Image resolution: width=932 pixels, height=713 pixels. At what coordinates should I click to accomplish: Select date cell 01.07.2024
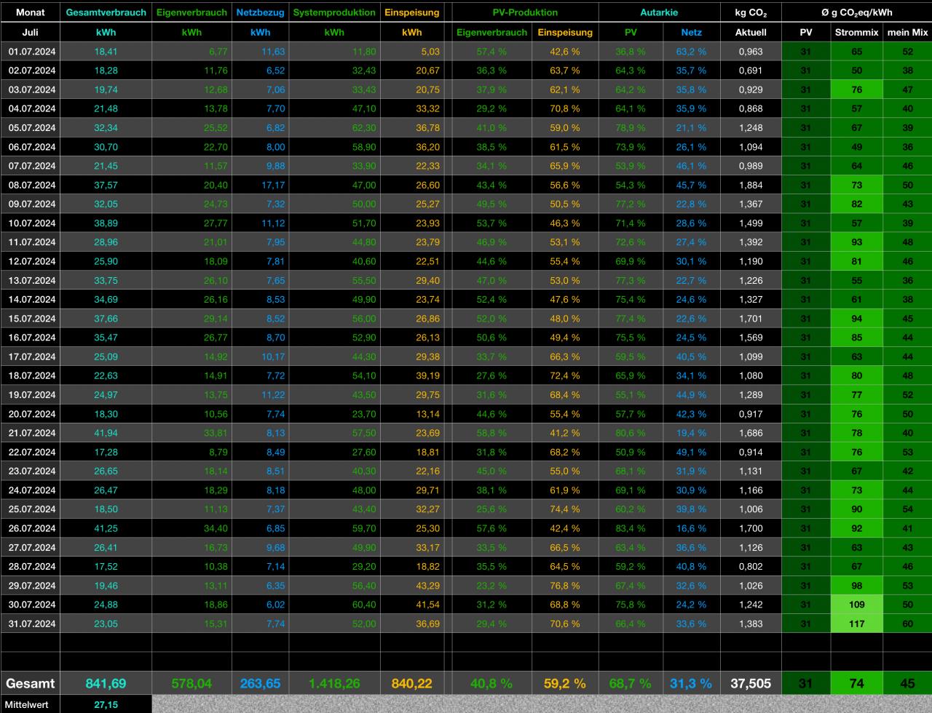coord(30,52)
